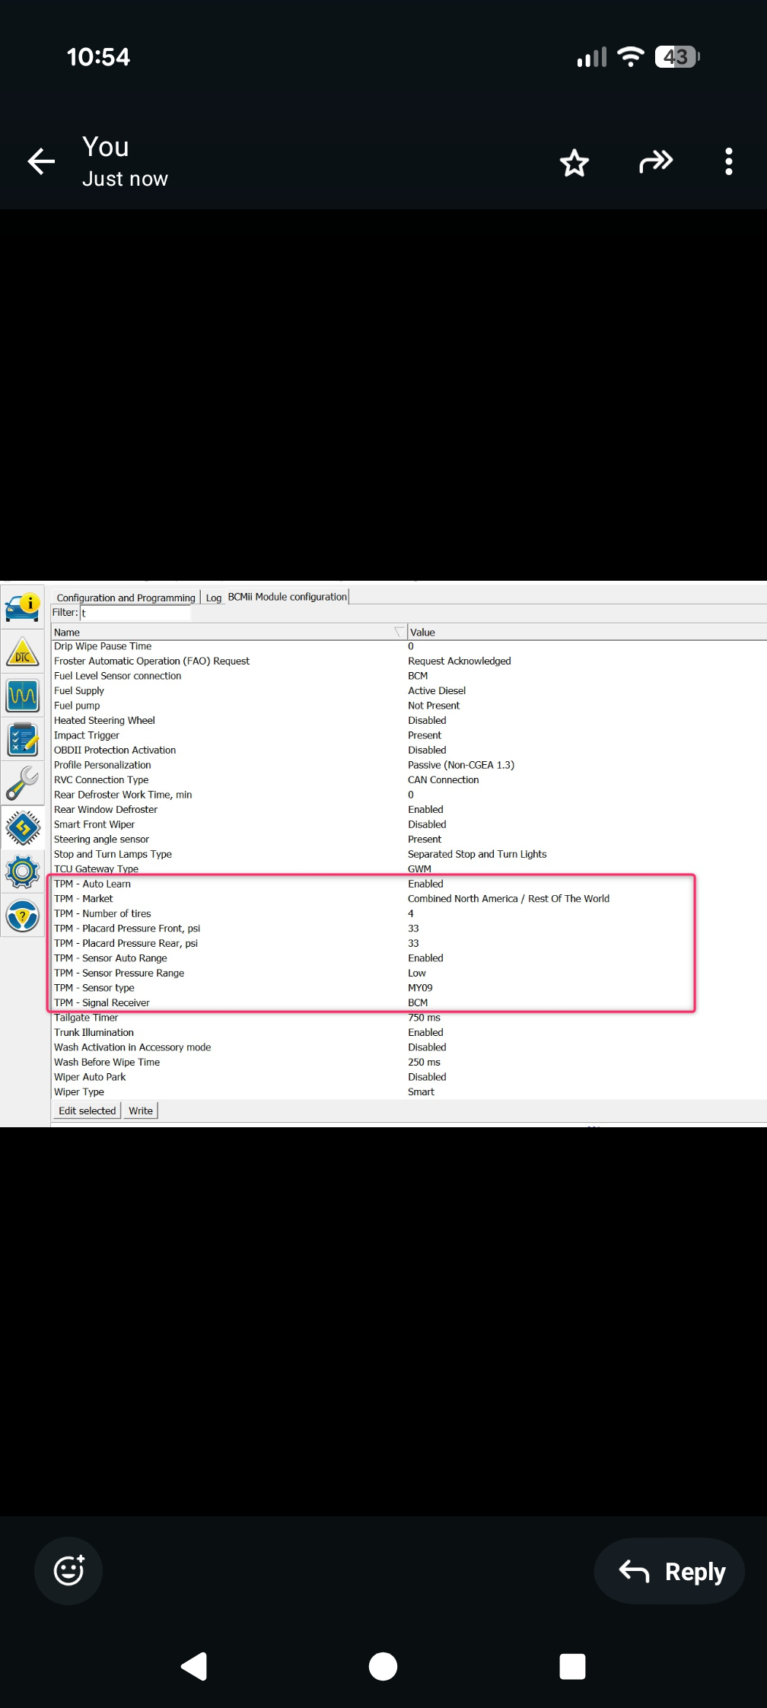Click the Separated Stop and Turn Lights value

[x=477, y=854]
